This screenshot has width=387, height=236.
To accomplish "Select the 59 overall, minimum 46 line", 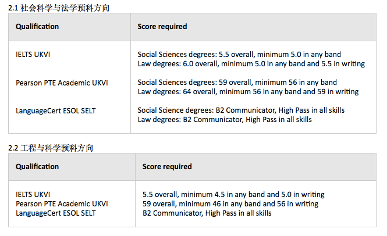I will (230, 203).
